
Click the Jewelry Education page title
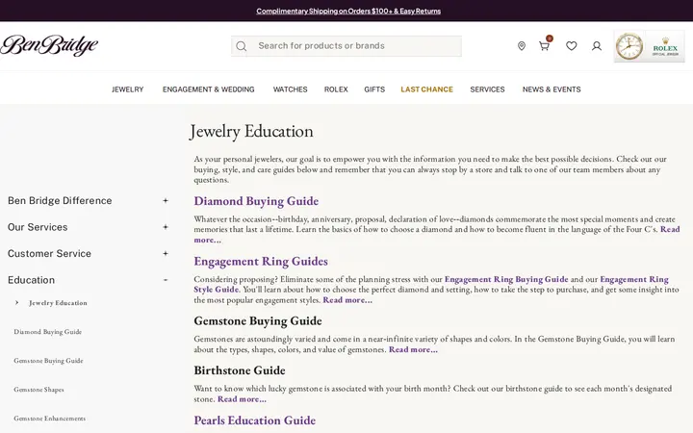coord(251,131)
